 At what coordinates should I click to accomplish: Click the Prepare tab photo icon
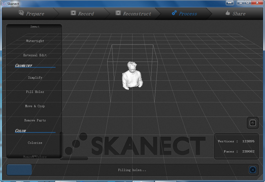(21, 13)
